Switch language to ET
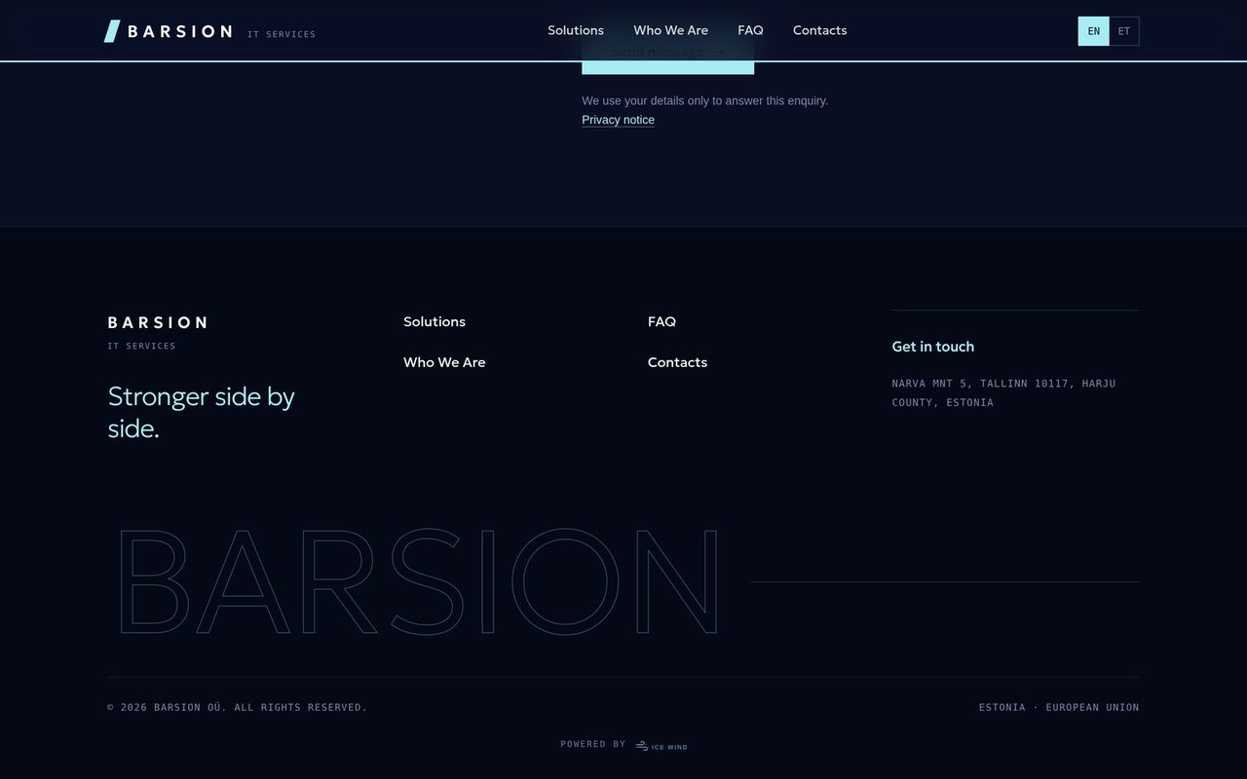This screenshot has height=779, width=1247. click(x=1124, y=31)
